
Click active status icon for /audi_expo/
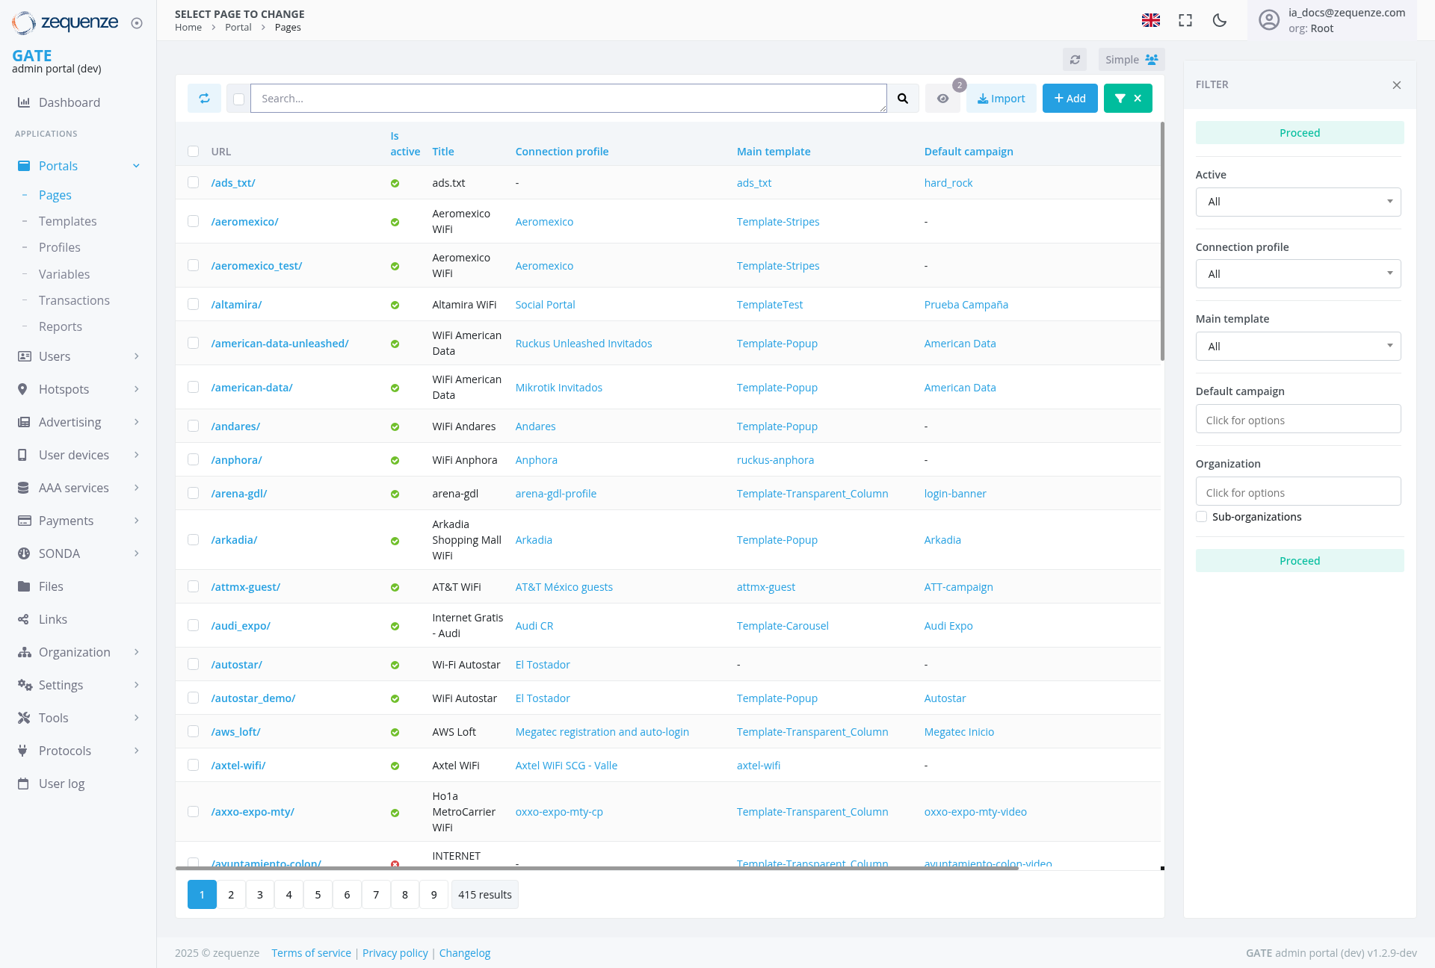click(395, 626)
